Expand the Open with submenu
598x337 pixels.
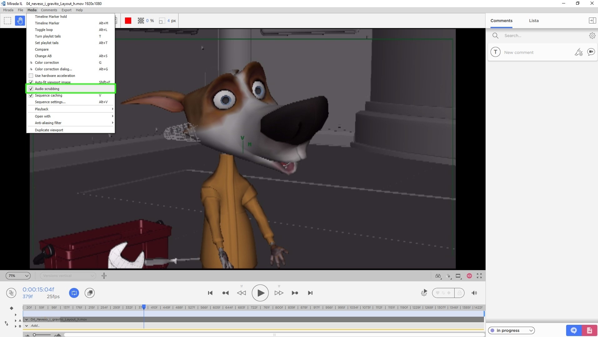coord(71,116)
